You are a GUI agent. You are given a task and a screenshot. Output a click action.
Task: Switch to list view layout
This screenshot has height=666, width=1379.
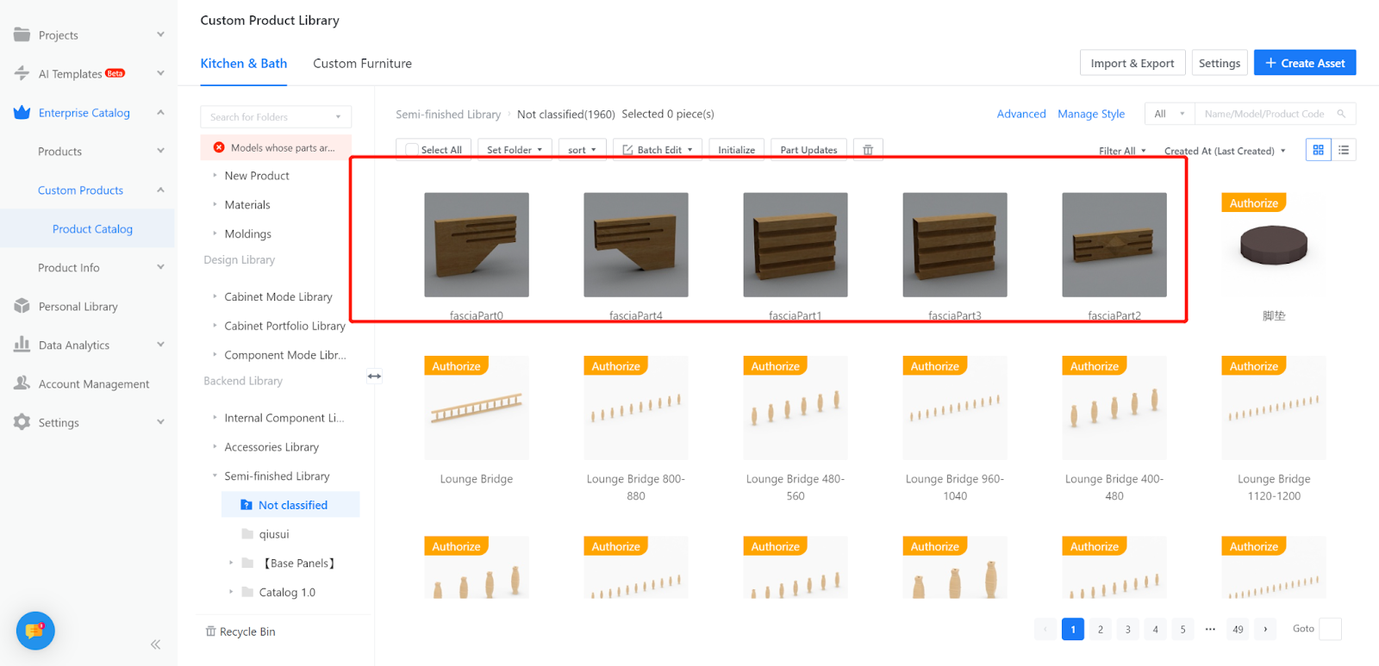click(1344, 150)
